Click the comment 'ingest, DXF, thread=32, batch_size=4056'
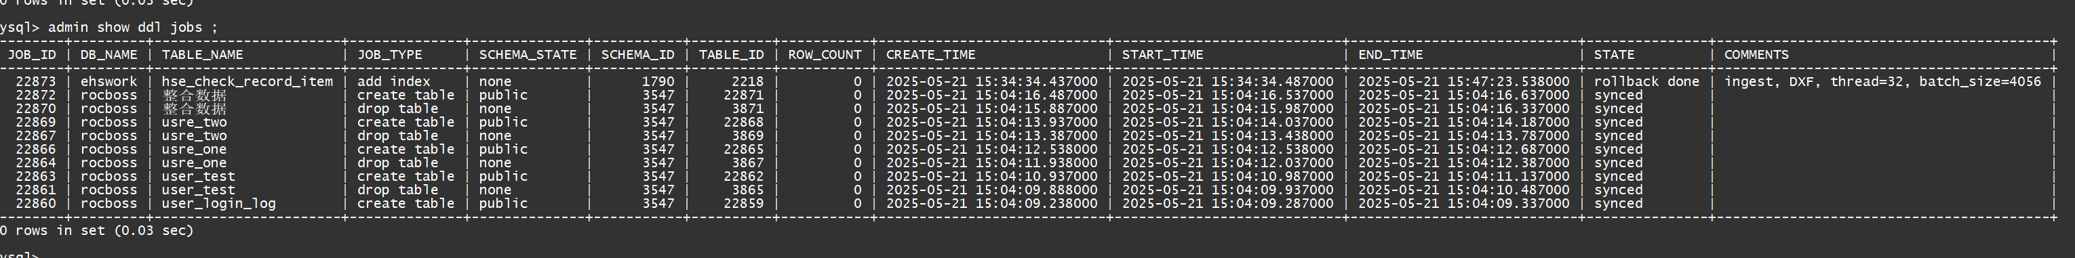 click(1882, 81)
